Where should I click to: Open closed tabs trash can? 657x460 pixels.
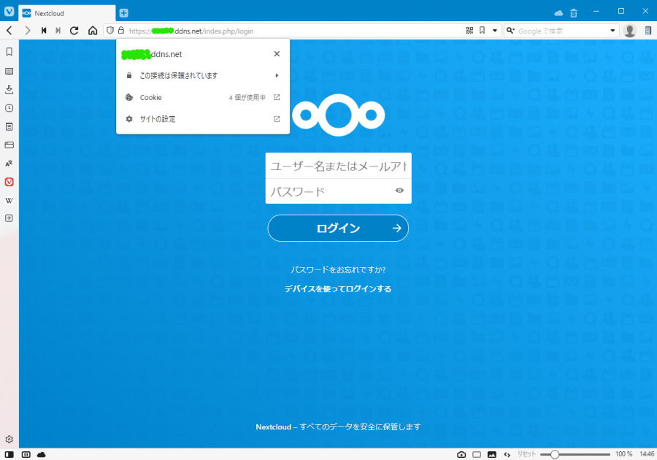click(574, 12)
